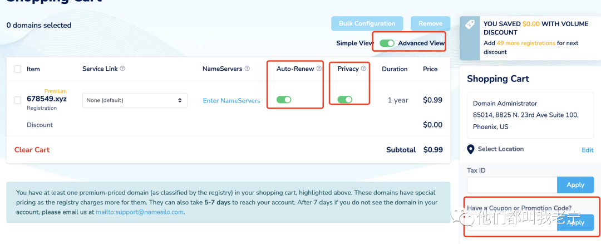Check the 678549.xyz domain checkbox
Screen dimensions: 601x244
point(18,100)
